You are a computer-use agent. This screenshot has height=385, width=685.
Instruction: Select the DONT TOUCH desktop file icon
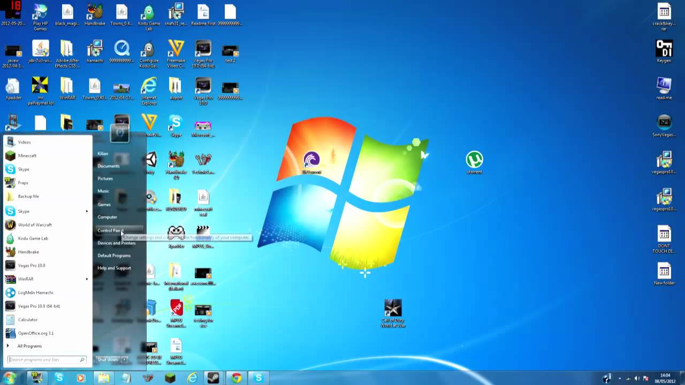click(x=664, y=240)
